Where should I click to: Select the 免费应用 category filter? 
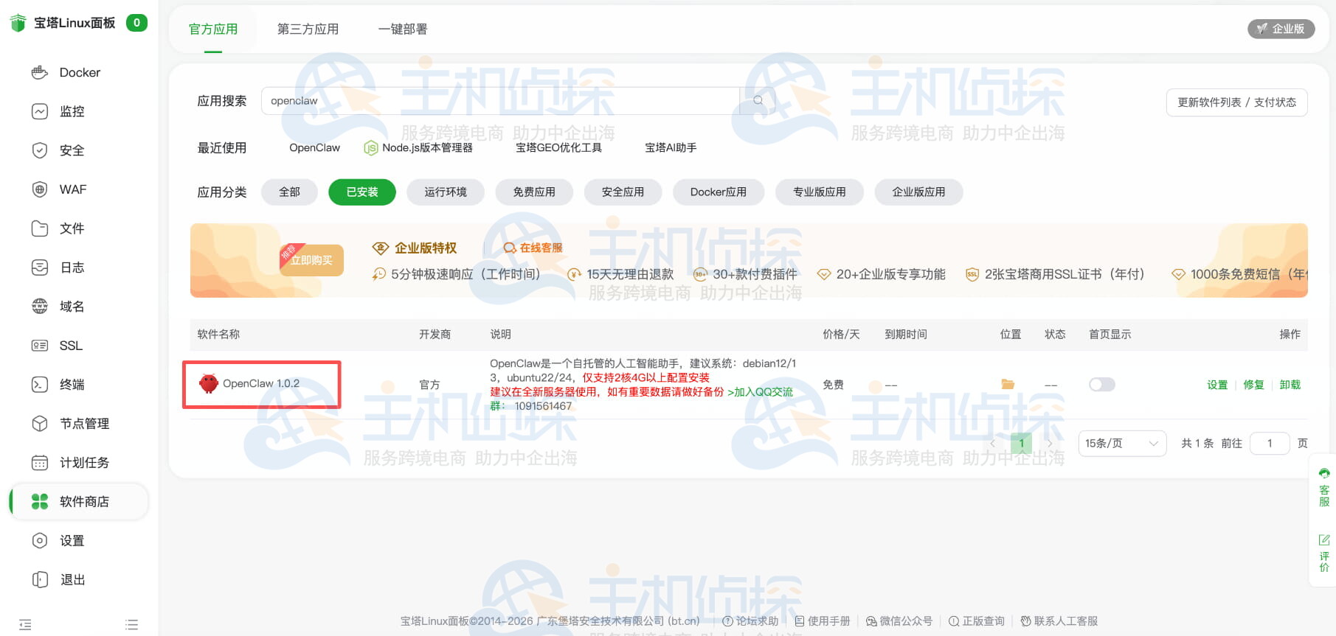(534, 192)
